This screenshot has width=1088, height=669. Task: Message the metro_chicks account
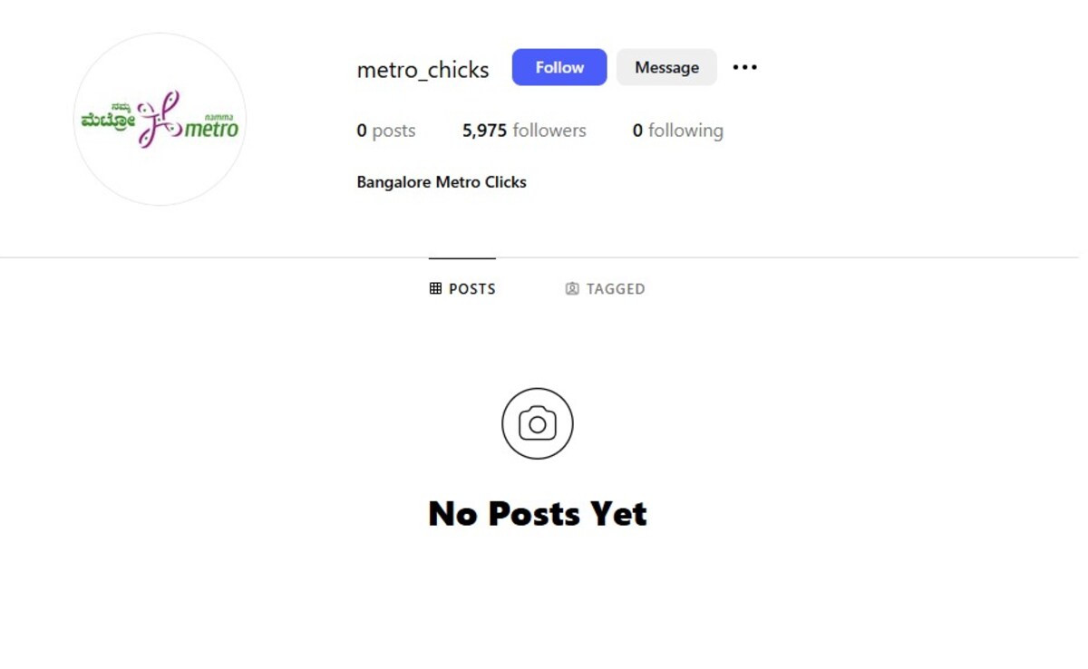tap(666, 66)
